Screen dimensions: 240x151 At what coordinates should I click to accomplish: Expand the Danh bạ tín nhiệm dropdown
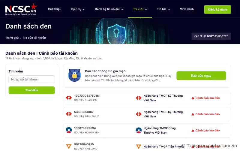click(x=109, y=9)
